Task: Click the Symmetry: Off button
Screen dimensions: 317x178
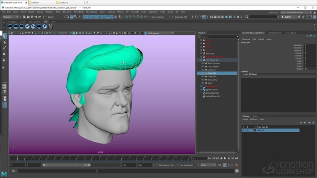Action: [180, 17]
